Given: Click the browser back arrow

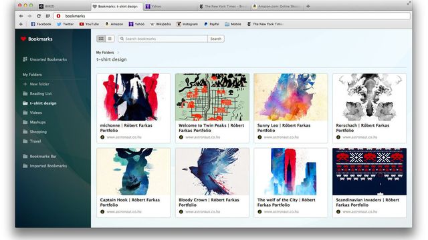Looking at the screenshot, I should click(x=21, y=16).
